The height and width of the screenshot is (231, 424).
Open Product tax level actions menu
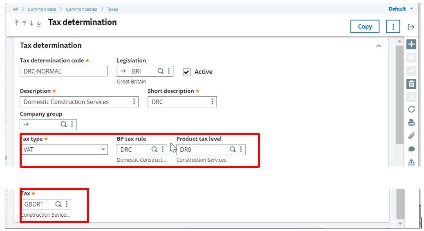pyautogui.click(x=241, y=149)
